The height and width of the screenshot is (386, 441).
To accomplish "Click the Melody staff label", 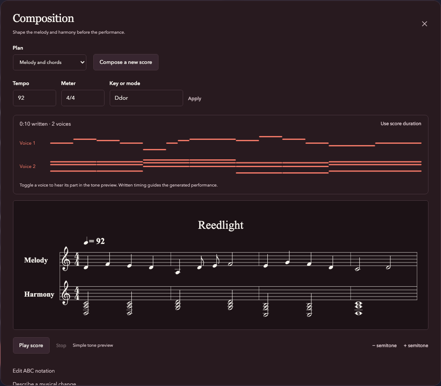I will coord(36,260).
